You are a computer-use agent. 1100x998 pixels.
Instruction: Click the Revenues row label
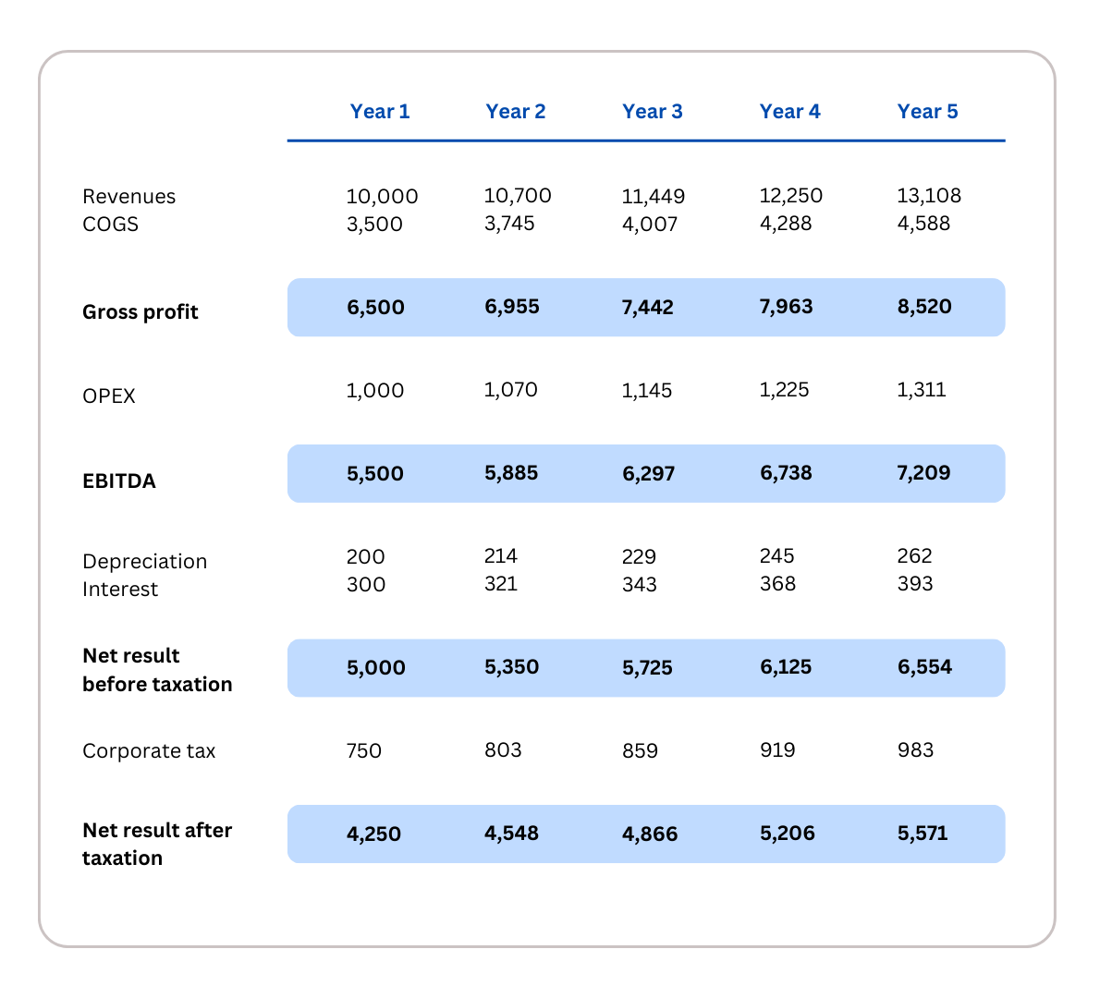click(128, 197)
